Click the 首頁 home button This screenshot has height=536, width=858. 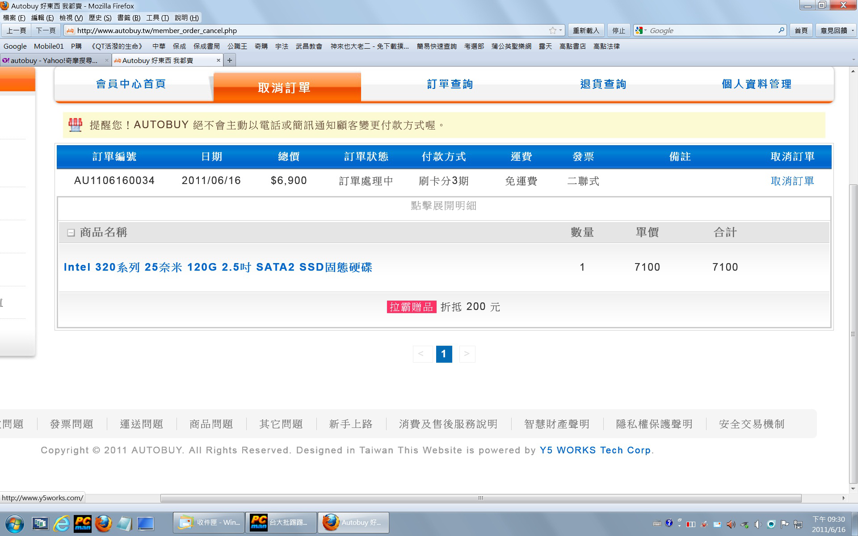click(801, 30)
